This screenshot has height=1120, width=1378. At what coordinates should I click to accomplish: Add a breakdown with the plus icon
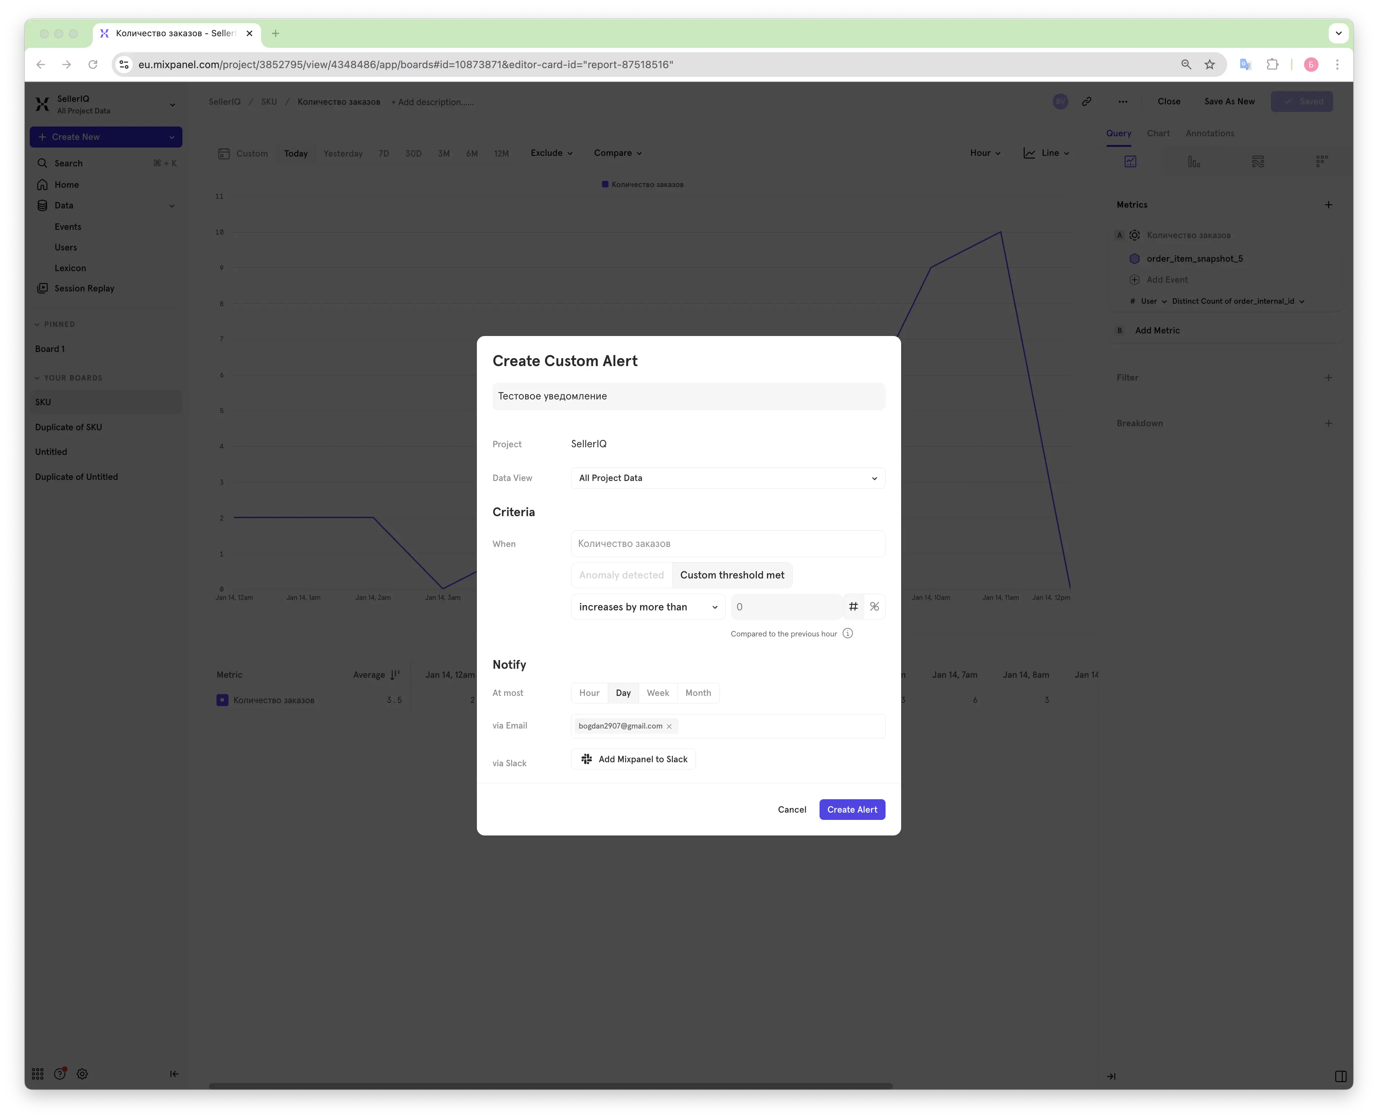[x=1328, y=423]
